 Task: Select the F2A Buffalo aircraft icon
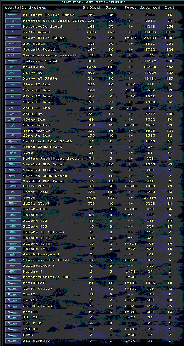pos(13,341)
